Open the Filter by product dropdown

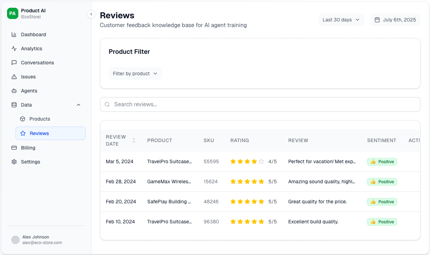tap(135, 74)
